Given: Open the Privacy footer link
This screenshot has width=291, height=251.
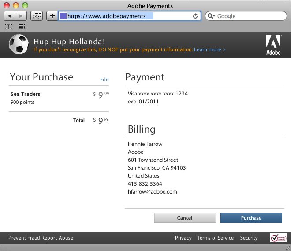Looking at the screenshot, I should point(183,238).
